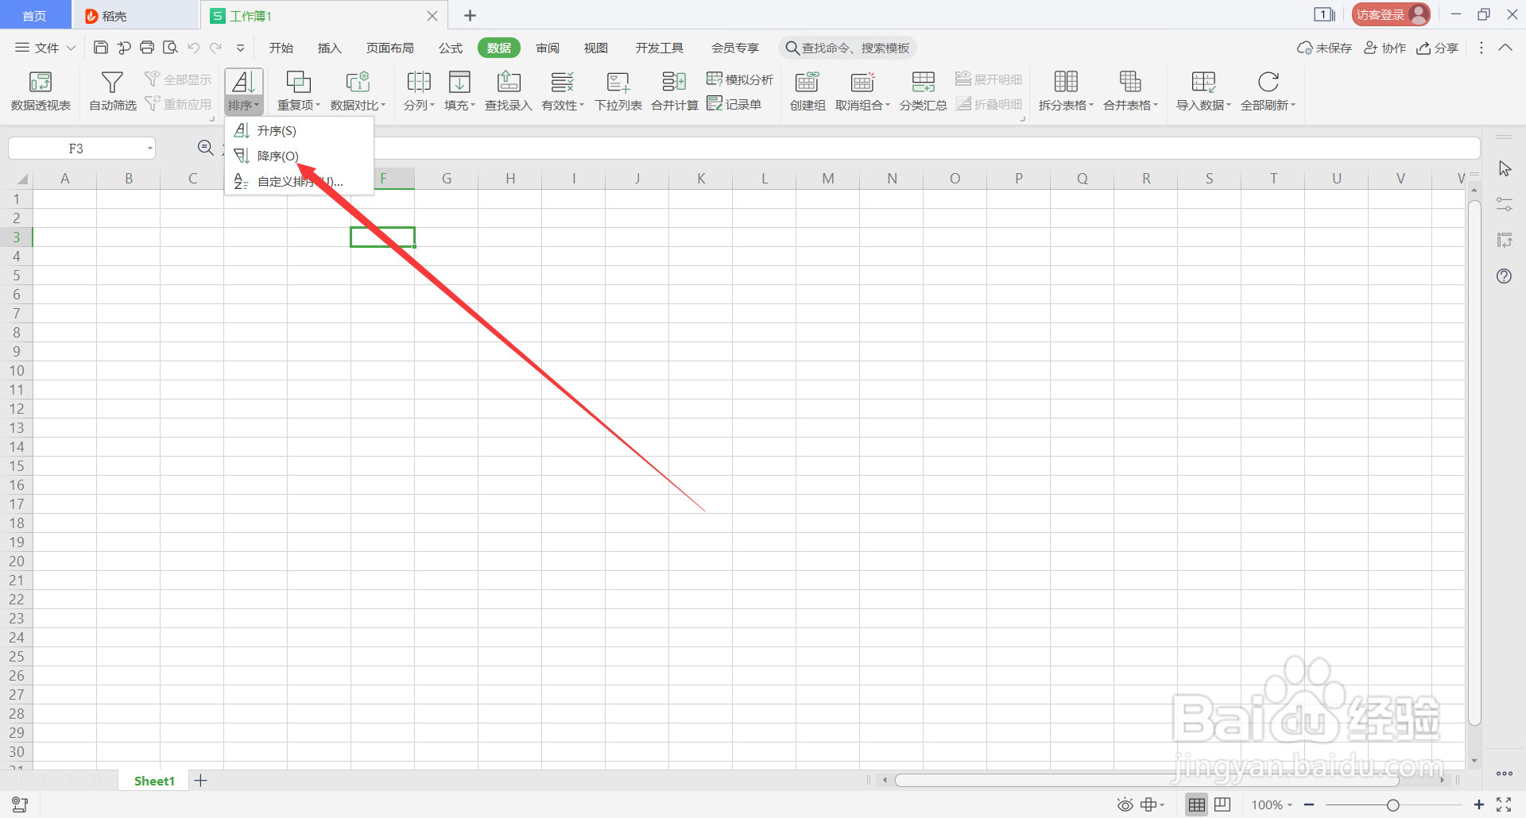The width and height of the screenshot is (1526, 818).
Task: Click the selection arrow tool in sidebar
Action: pyautogui.click(x=1504, y=169)
